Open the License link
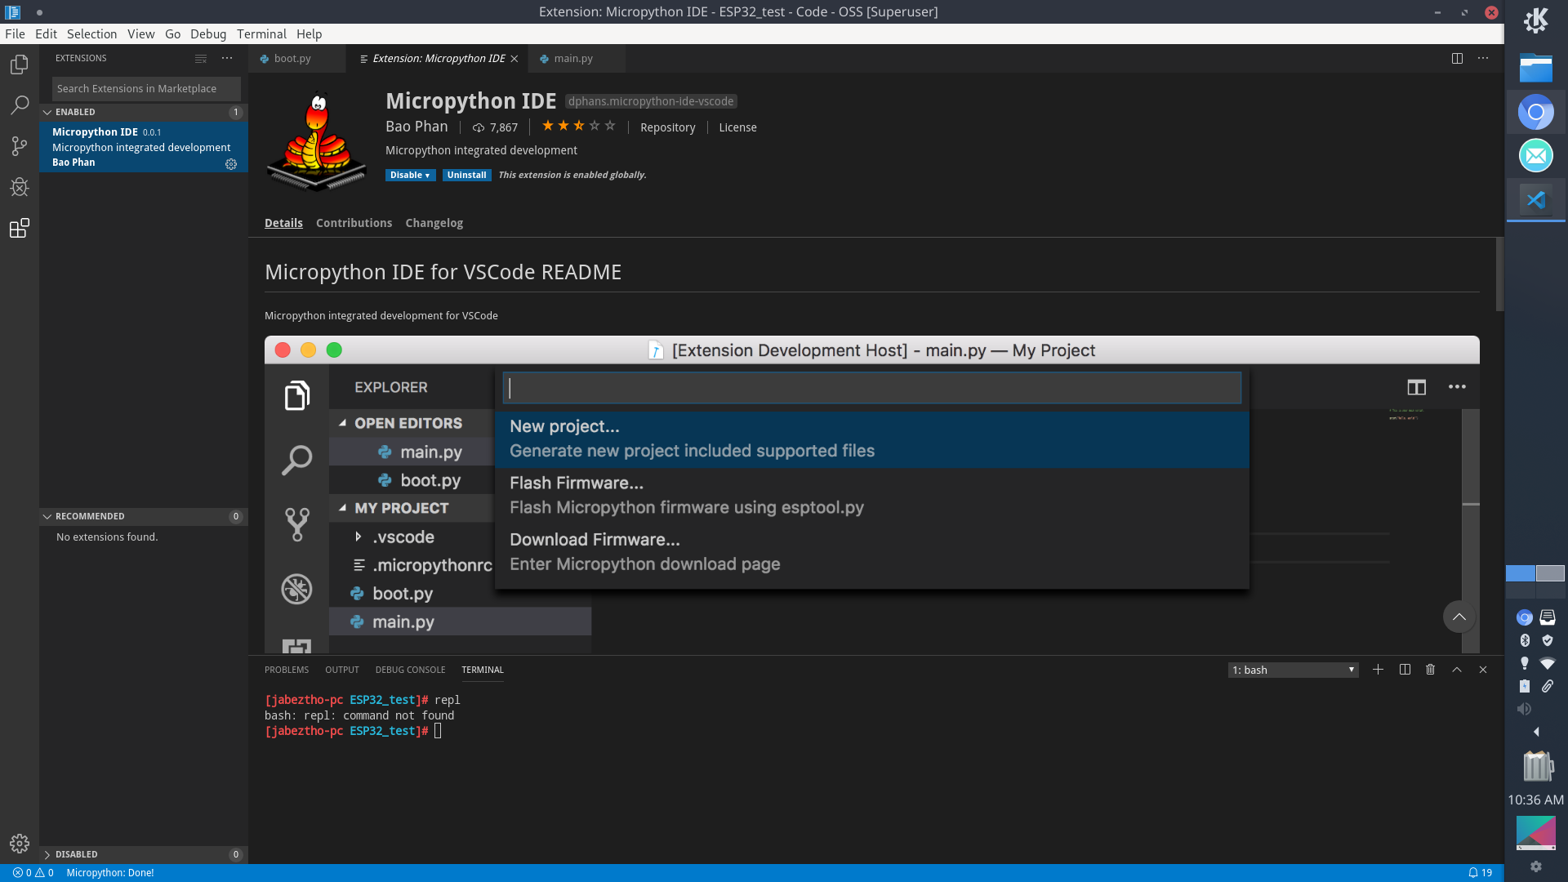Viewport: 1568px width, 882px height. point(737,127)
